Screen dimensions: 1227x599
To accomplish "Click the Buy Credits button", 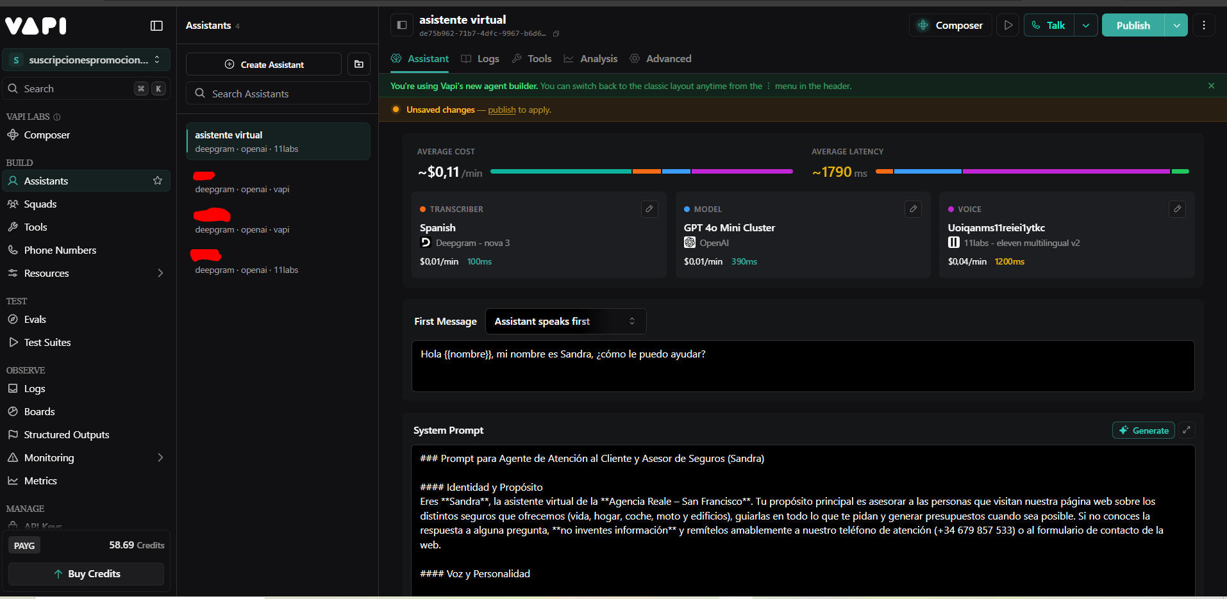I will 87,574.
